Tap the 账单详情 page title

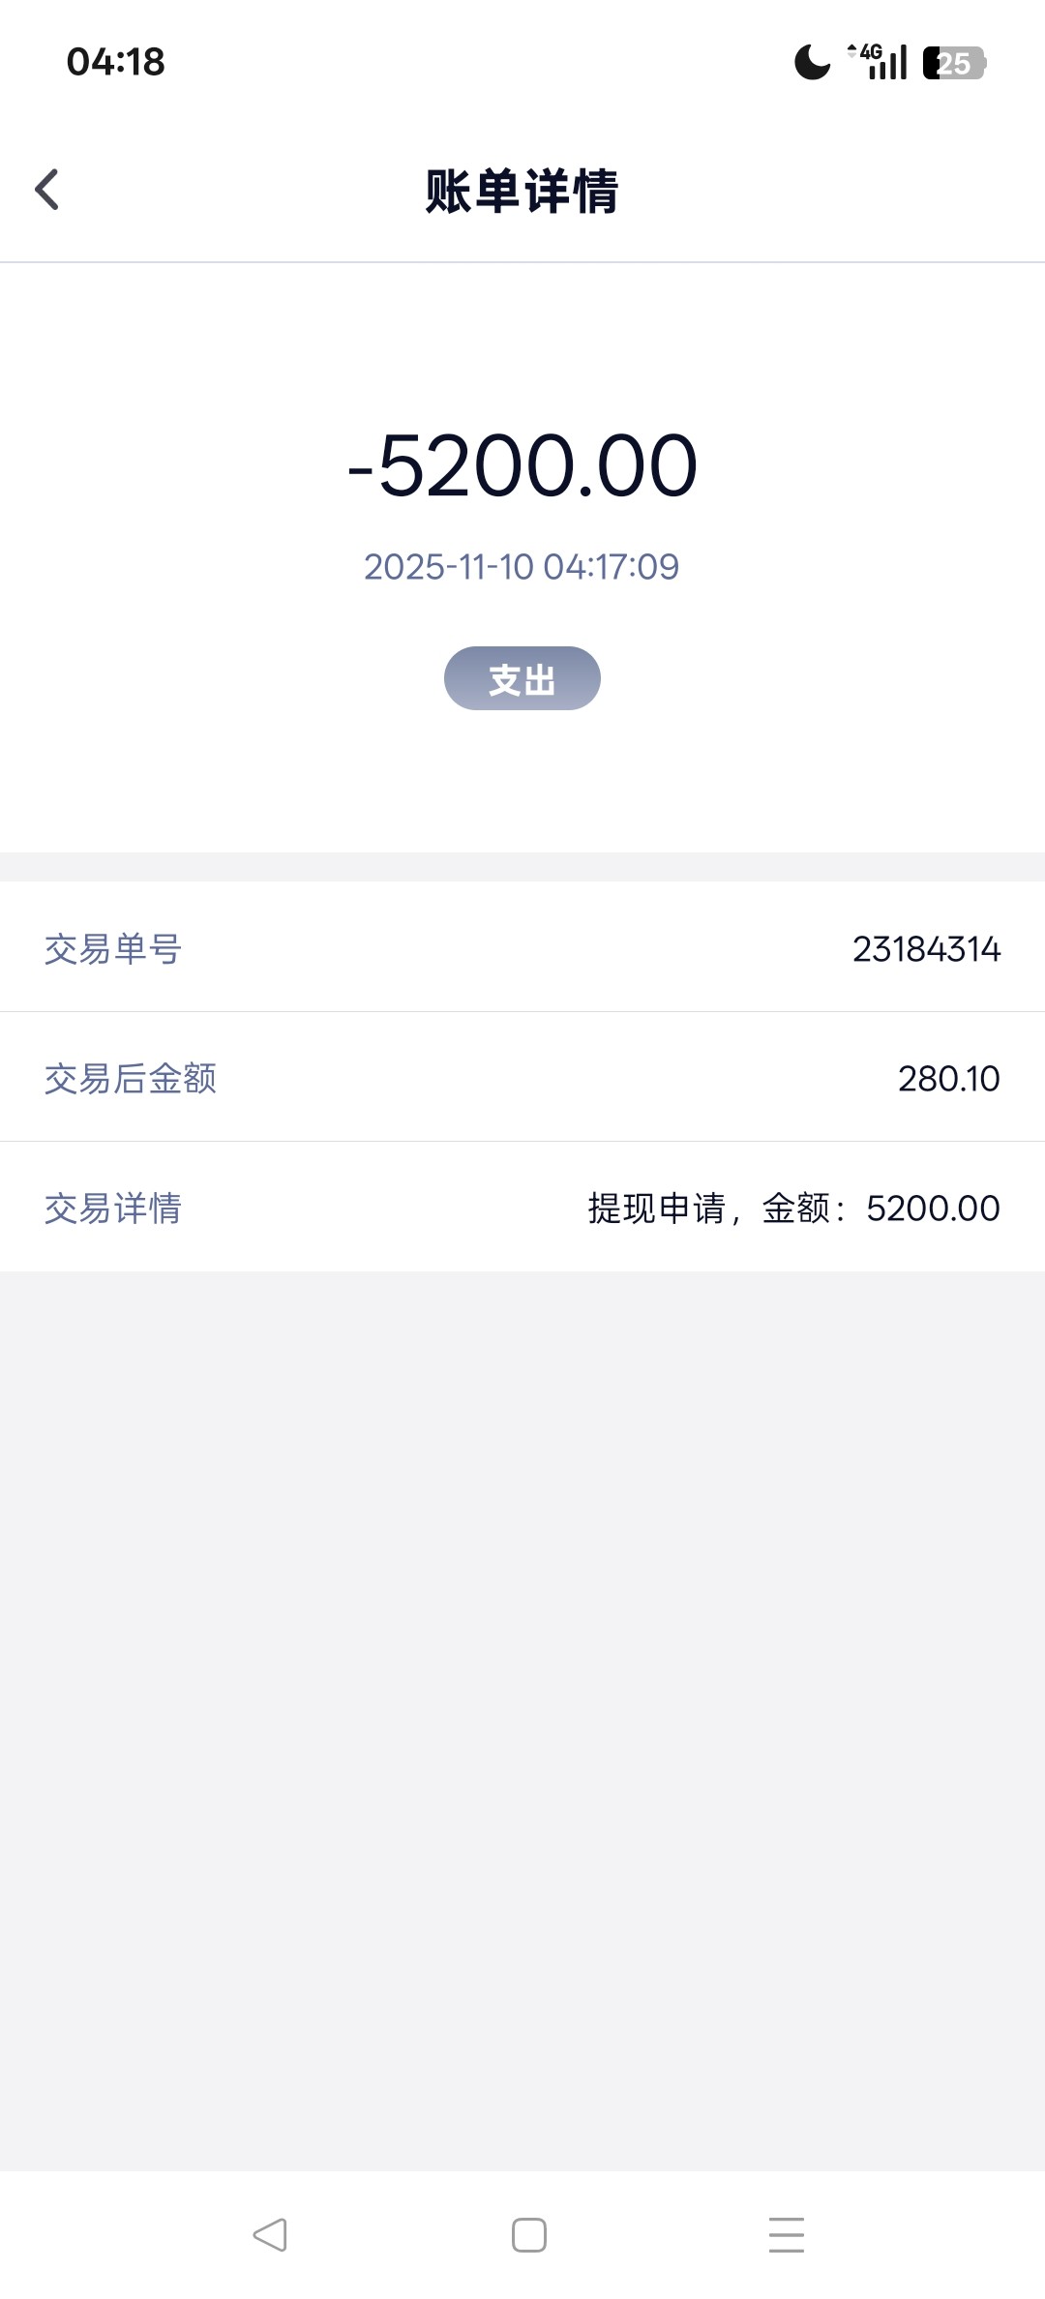click(522, 191)
